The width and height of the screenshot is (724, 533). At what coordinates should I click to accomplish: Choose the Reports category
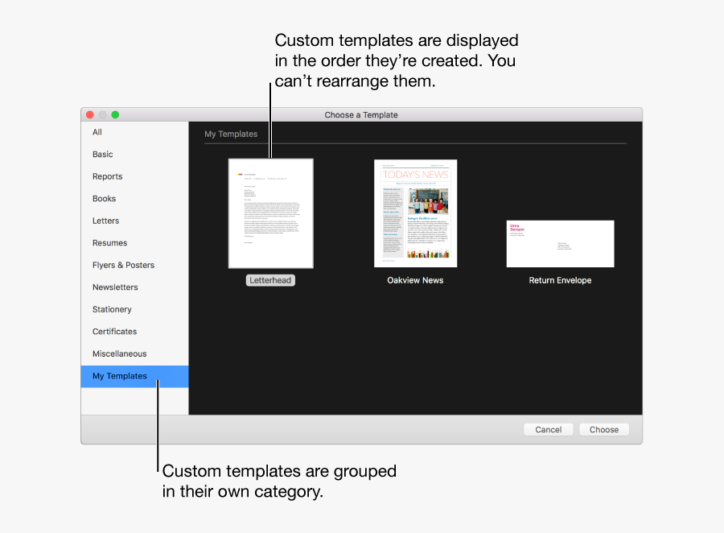[x=134, y=176]
